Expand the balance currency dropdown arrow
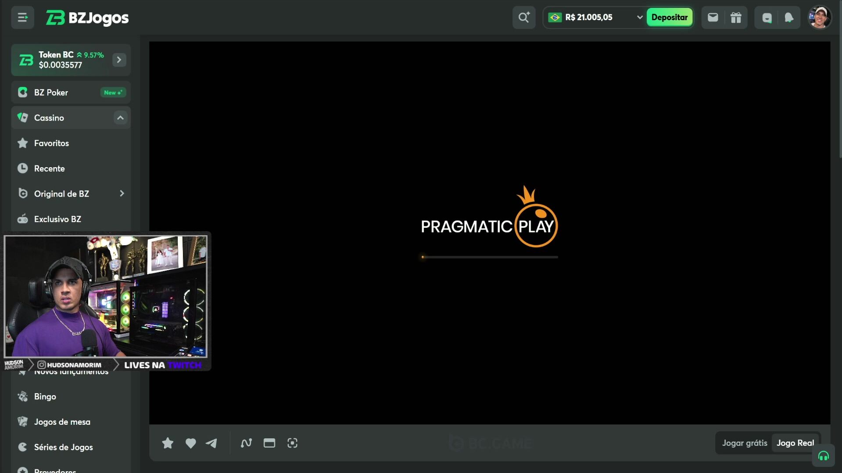842x473 pixels. (639, 18)
